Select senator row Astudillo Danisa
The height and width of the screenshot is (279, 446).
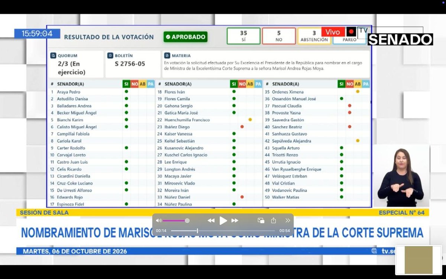point(101,99)
